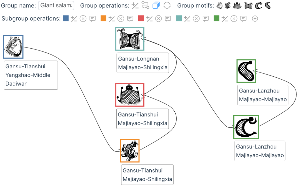Screen dimensions: 300x188
Task: Click the blue duplicate group icon
Action: point(156,5)
